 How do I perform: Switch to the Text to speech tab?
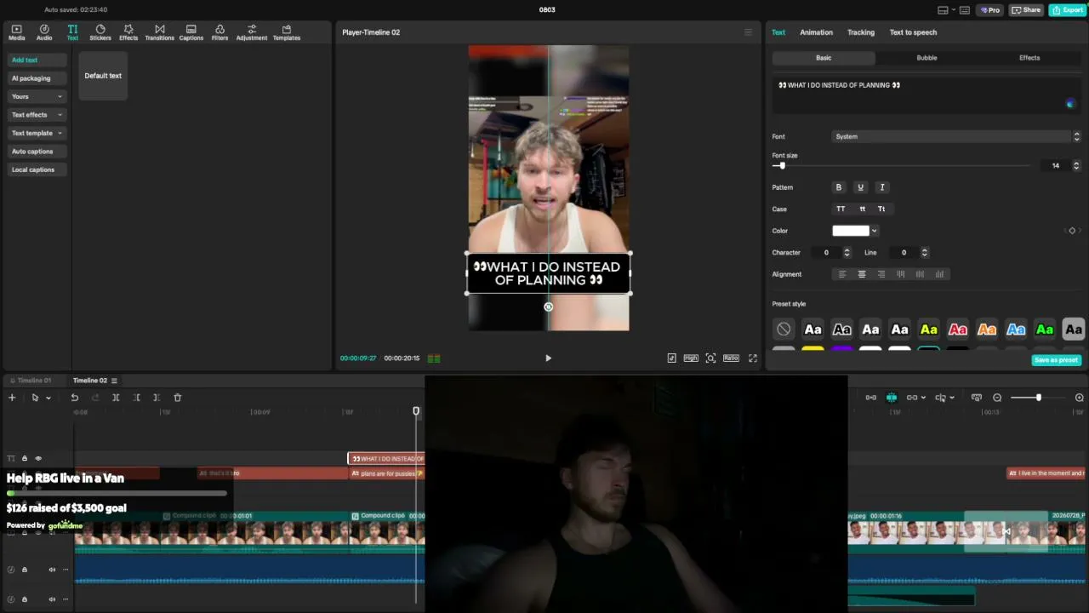coord(913,32)
